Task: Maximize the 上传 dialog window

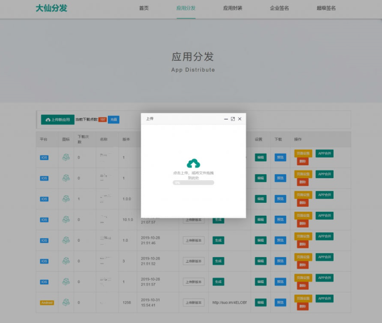Action: click(x=233, y=119)
